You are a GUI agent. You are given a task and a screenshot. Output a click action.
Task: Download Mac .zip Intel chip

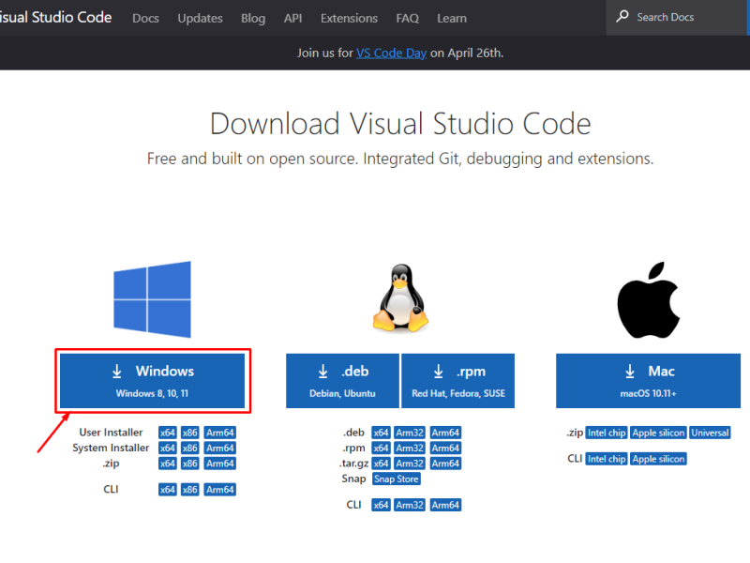pos(607,433)
